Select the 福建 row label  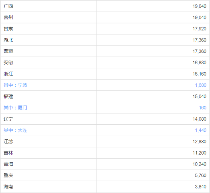pos(8,96)
